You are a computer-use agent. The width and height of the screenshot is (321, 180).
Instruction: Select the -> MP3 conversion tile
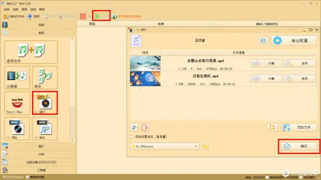pyautogui.click(x=45, y=103)
